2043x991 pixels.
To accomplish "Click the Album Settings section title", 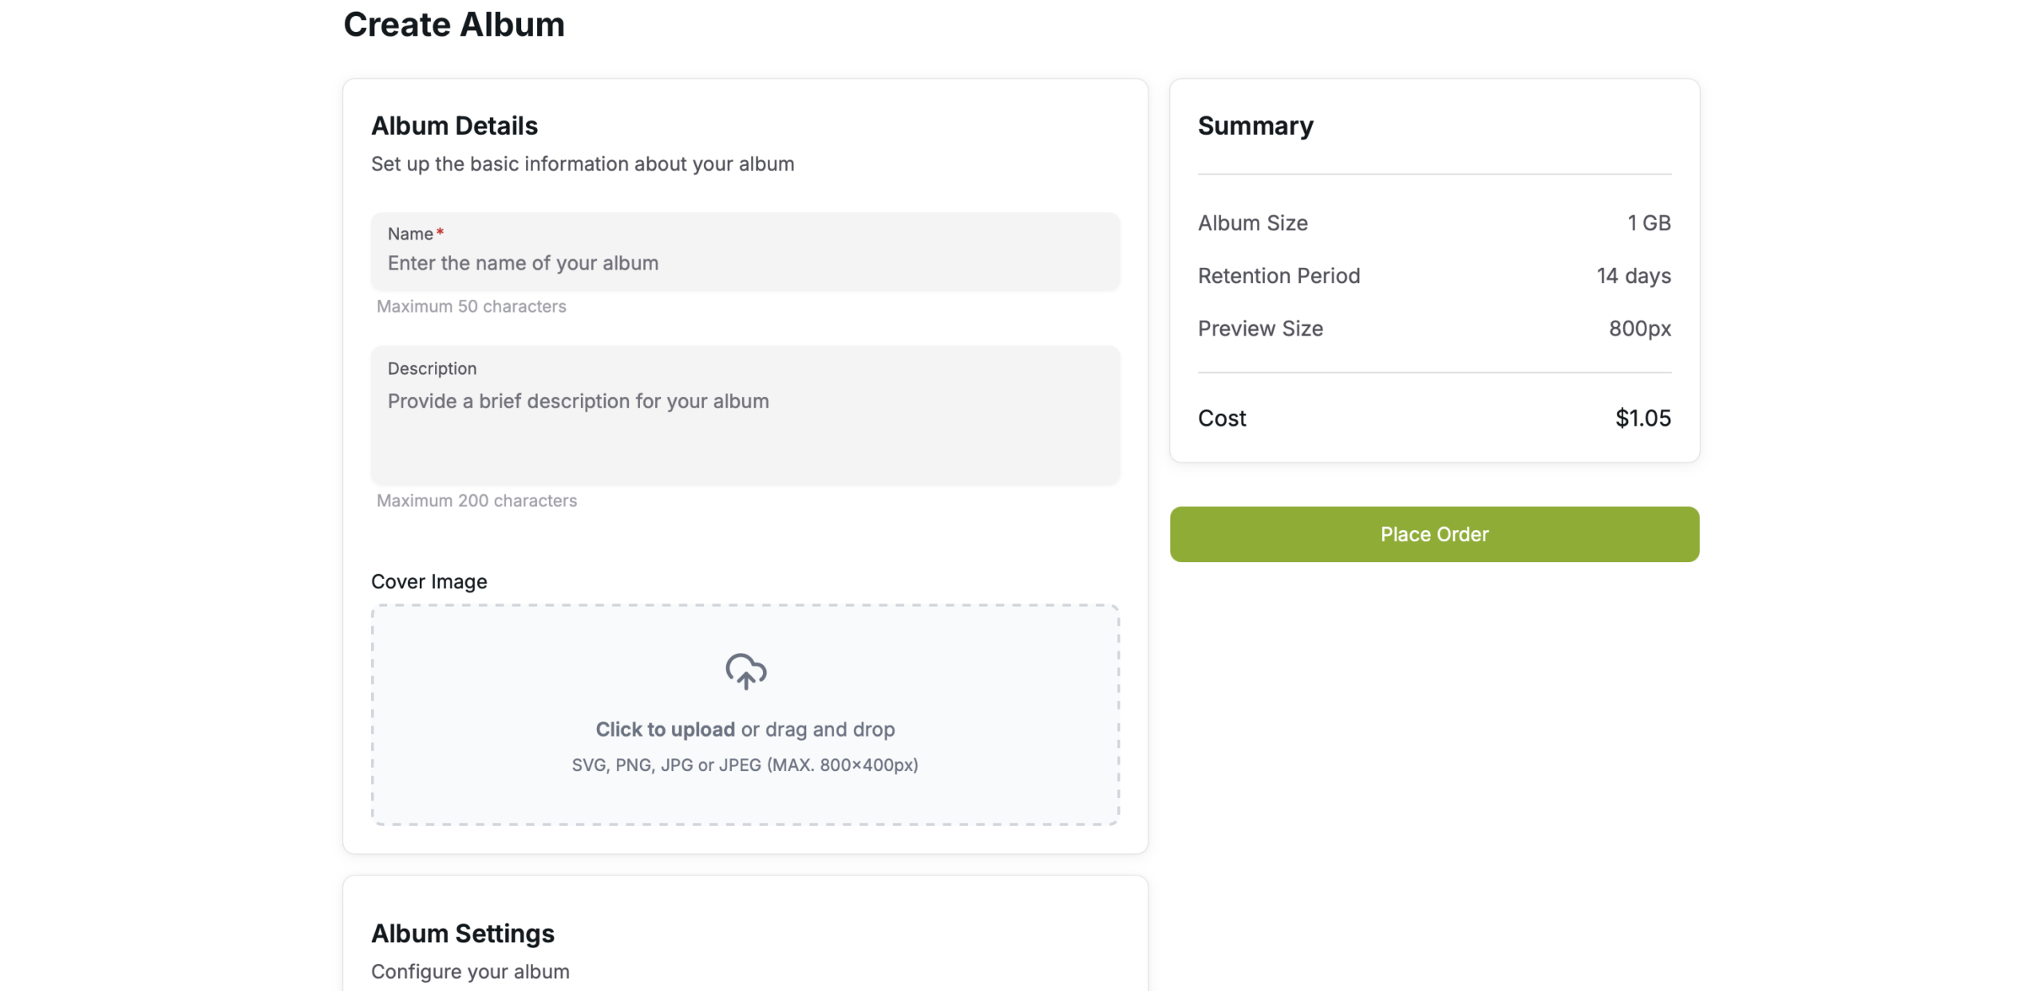I will [x=462, y=934].
